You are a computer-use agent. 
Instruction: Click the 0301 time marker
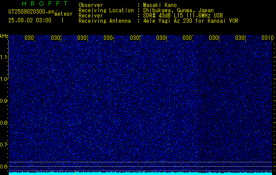[30, 38]
